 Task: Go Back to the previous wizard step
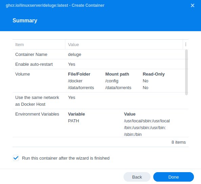(137, 177)
